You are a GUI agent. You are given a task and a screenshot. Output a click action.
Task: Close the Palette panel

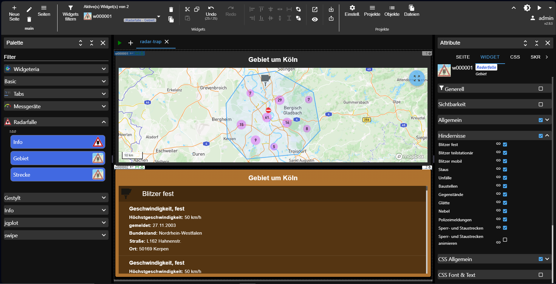pyautogui.click(x=103, y=43)
